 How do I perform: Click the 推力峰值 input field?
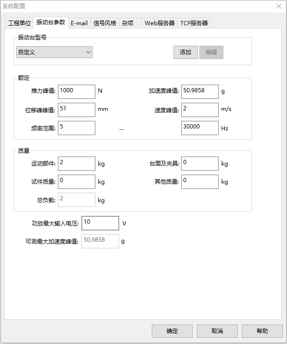pos(76,92)
